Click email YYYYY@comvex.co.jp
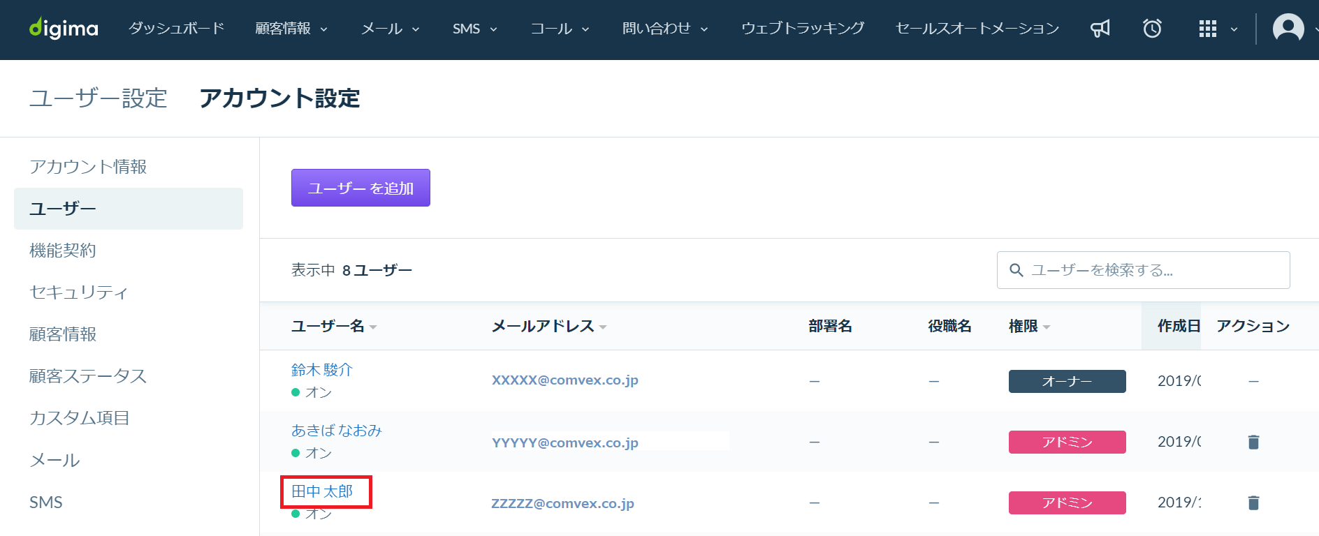Screen dimensions: 1319x536 pos(565,442)
